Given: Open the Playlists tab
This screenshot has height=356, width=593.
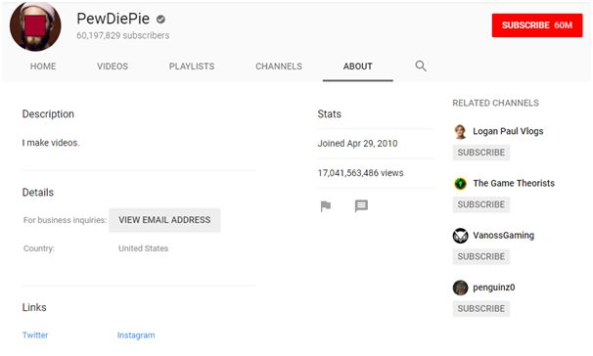Looking at the screenshot, I should pos(192,67).
